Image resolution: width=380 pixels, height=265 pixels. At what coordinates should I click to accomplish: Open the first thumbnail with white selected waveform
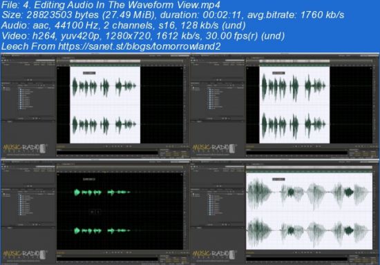tap(95, 106)
